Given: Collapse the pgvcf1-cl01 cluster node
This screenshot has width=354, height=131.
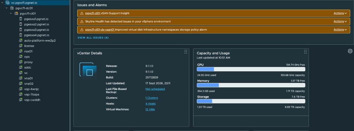Looking at the screenshot, I should [11, 13].
